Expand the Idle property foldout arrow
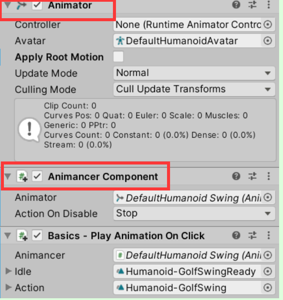Image resolution: width=283 pixels, height=300 pixels. [8, 271]
